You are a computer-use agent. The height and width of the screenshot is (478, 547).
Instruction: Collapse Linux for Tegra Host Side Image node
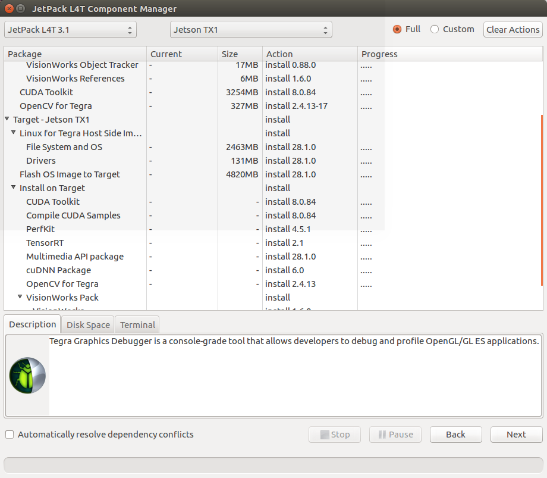click(13, 133)
